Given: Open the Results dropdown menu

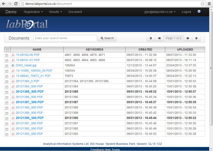Looking at the screenshot, I should pos(56,12).
